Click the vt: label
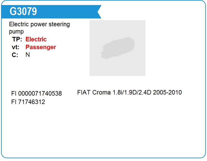207x161 pixels. 15,47
